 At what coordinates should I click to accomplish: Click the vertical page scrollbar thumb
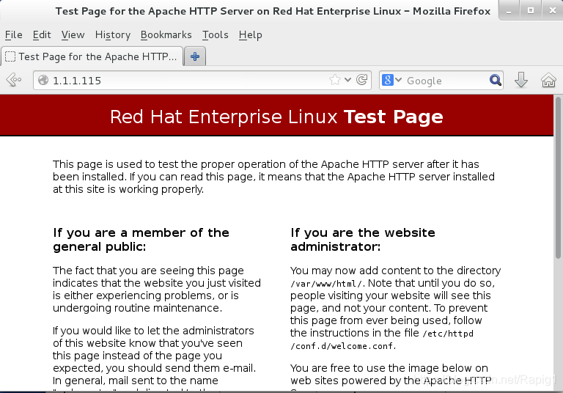[x=558, y=177]
